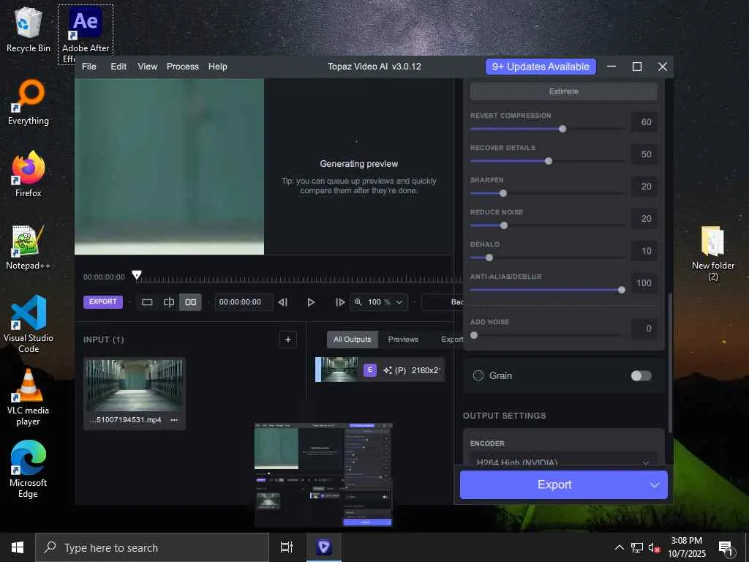The height and width of the screenshot is (562, 749).
Task: Click the Recover Details slider handle
Action: point(549,161)
